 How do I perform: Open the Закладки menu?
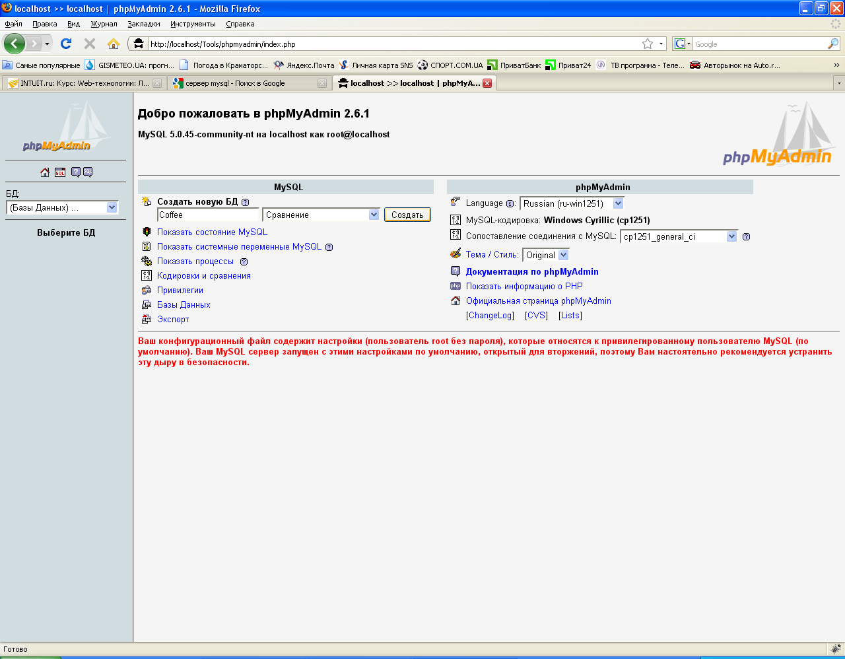[144, 24]
